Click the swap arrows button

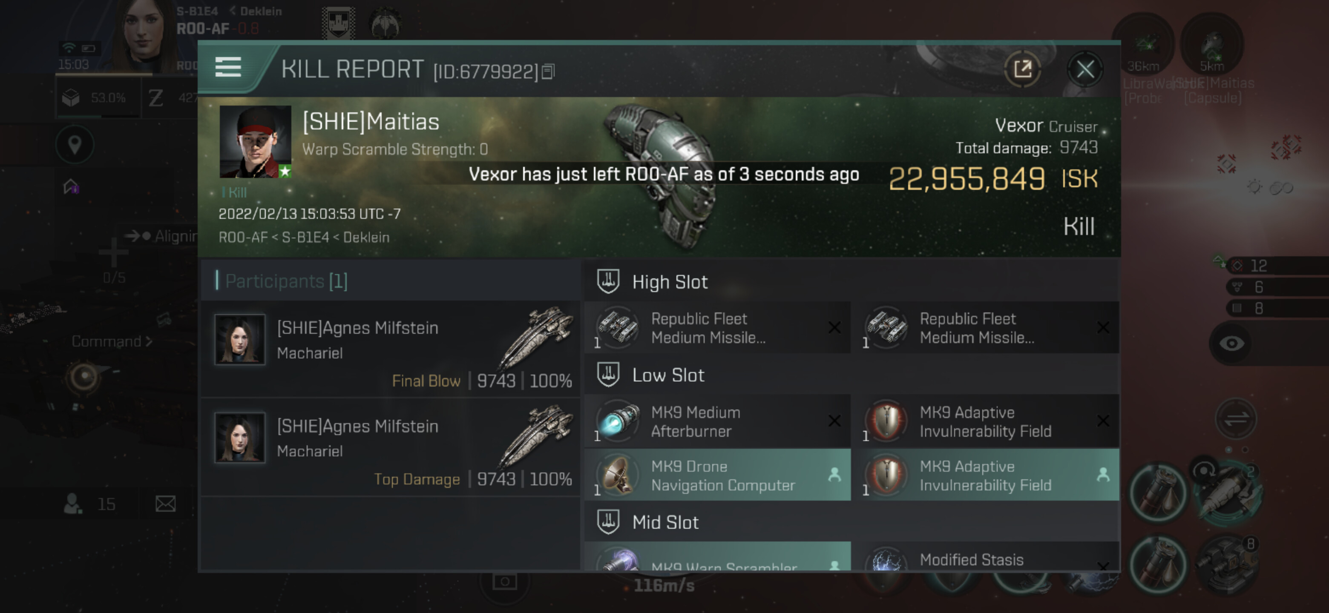click(x=1236, y=418)
